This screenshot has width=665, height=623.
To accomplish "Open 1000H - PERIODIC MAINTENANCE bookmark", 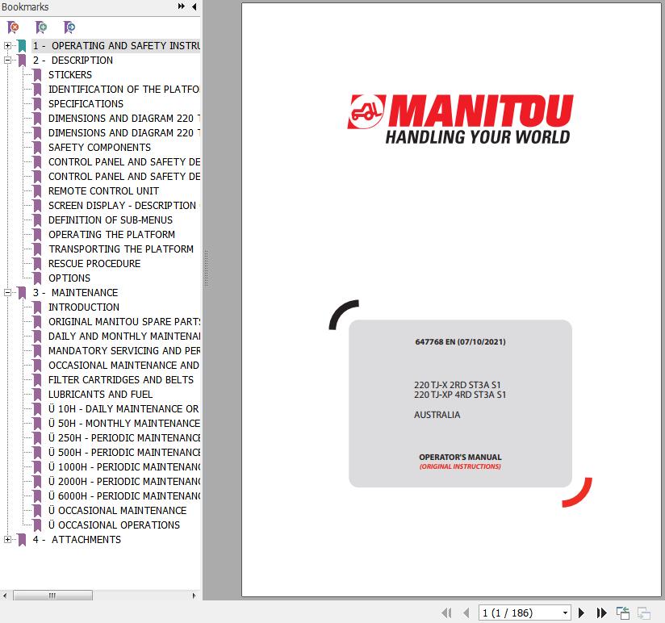I will (124, 467).
